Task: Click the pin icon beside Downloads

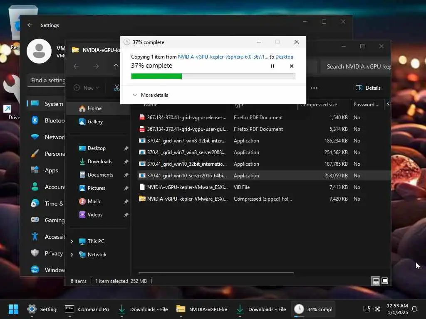Action: 126,162
